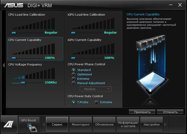Select Standard power phase control

pyautogui.click(x=73, y=70)
